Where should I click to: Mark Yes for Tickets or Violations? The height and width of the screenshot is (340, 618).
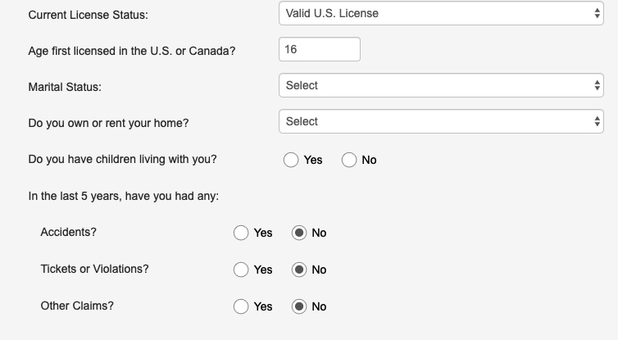coord(241,270)
